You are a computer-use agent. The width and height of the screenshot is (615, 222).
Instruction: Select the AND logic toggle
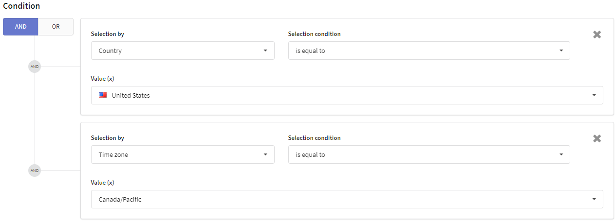pyautogui.click(x=20, y=27)
